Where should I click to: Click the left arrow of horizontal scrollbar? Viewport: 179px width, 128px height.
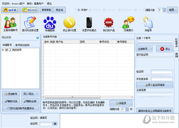pos(43,97)
